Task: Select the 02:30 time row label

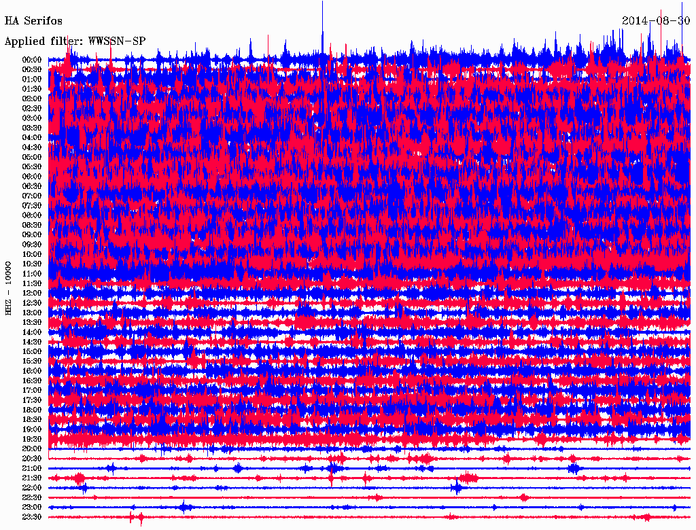Action: coord(32,108)
